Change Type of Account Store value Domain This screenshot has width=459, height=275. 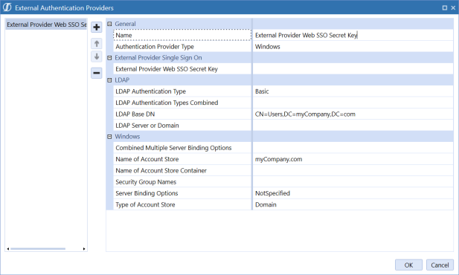(x=353, y=204)
